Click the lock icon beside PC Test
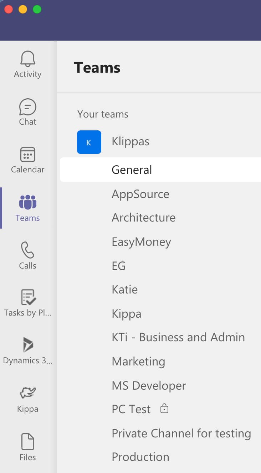This screenshot has width=261, height=473. [x=164, y=409]
